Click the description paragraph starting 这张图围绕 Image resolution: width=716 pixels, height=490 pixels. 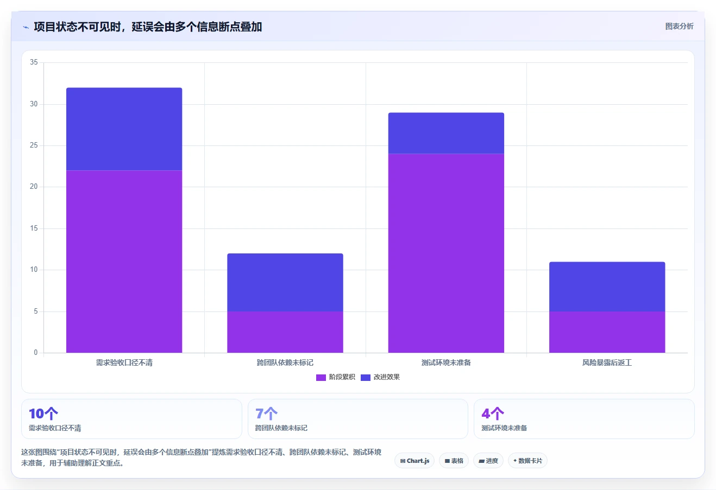coord(201,457)
